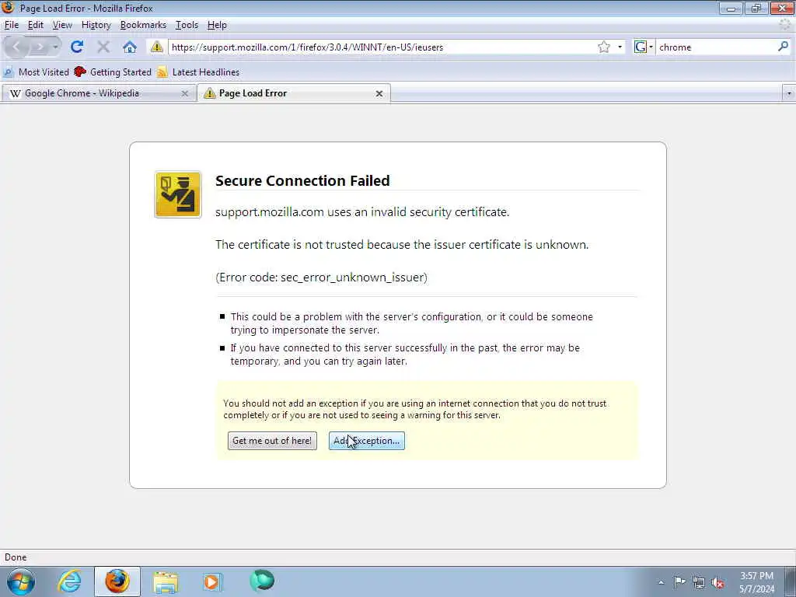Open the Getting Started bookmark
796x597 pixels.
click(x=113, y=72)
